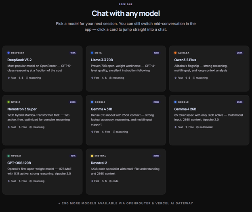Viewport: 252px width, 212px height.
Task: Click the code tag icon on Devstral 2
Action: (111, 181)
